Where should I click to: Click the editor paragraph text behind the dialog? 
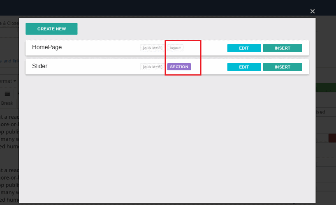(x=9, y=132)
